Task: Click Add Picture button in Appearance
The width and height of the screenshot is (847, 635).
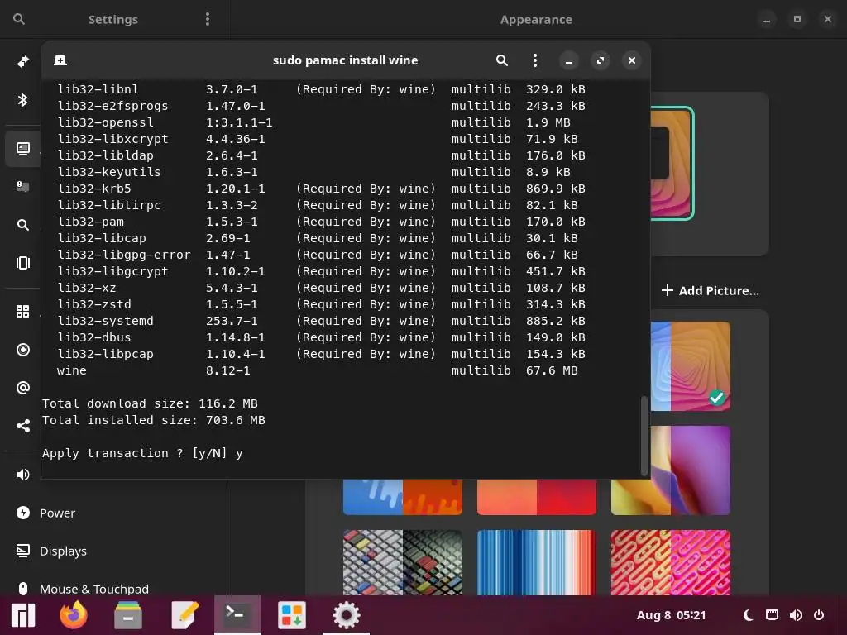Action: pyautogui.click(x=711, y=290)
